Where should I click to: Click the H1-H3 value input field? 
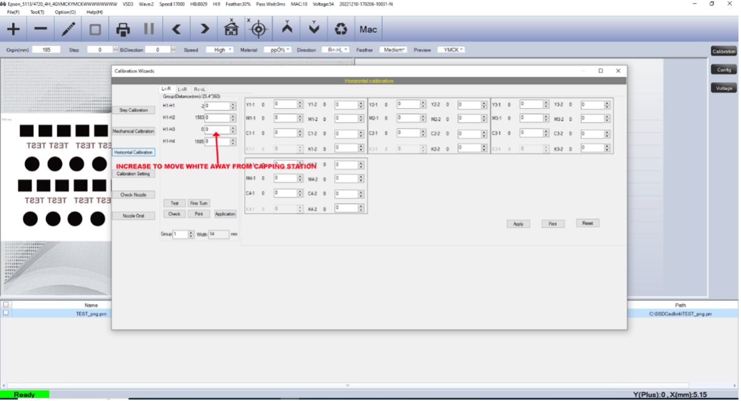pyautogui.click(x=217, y=130)
